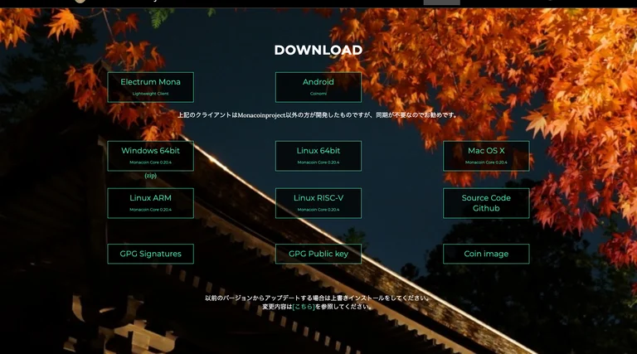Click the update note starting with 以前のバージョン

pyautogui.click(x=318, y=298)
